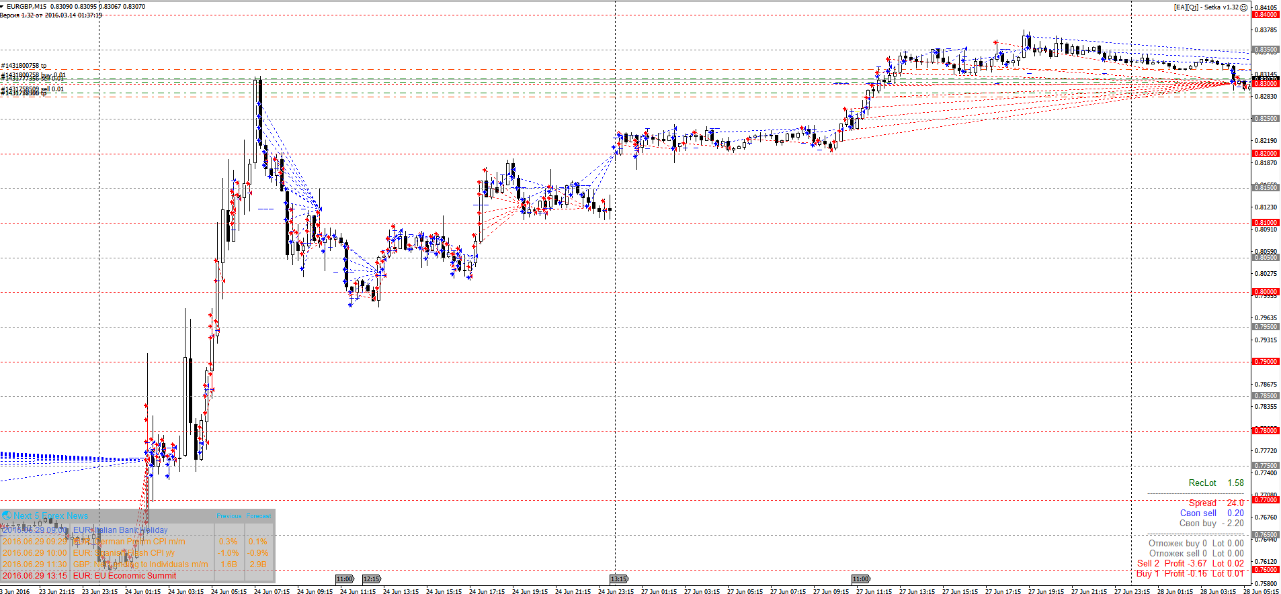The image size is (1281, 594).
Task: Click the gray 0.76500 price level tag
Action: [1266, 535]
